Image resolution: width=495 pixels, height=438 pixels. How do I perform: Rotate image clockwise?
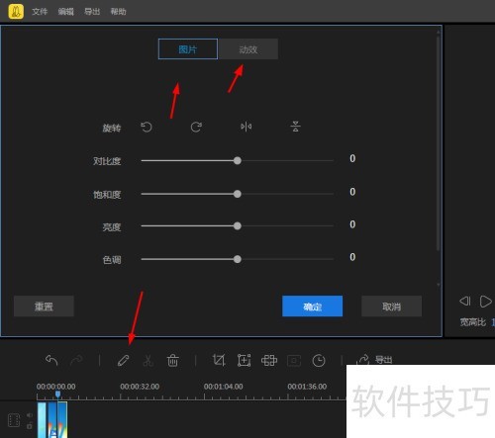click(x=196, y=127)
